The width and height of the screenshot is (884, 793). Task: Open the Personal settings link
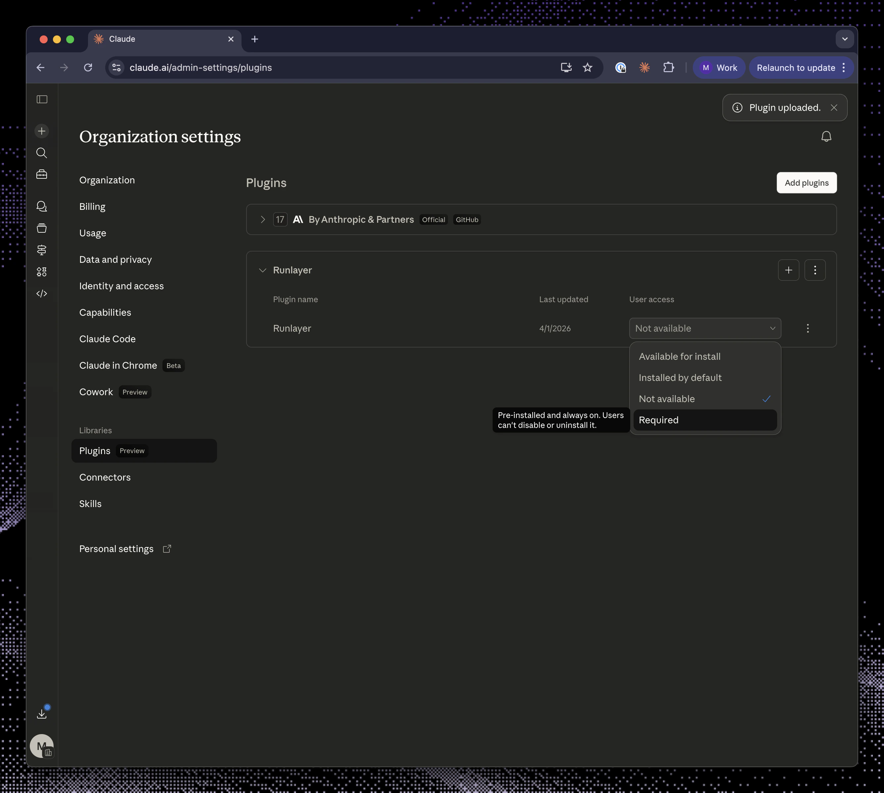116,548
